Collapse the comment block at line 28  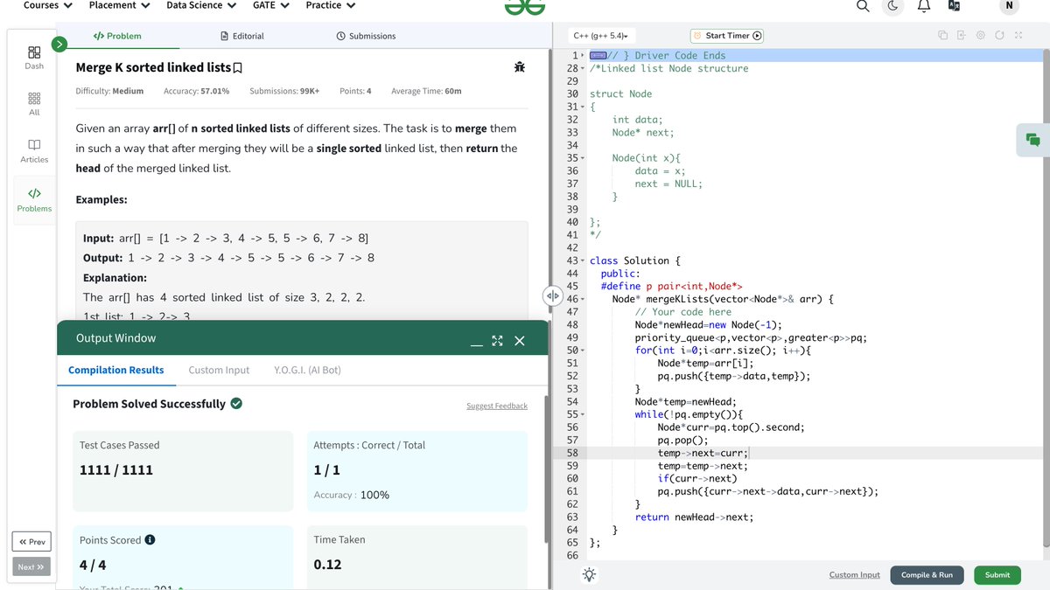[x=584, y=68]
